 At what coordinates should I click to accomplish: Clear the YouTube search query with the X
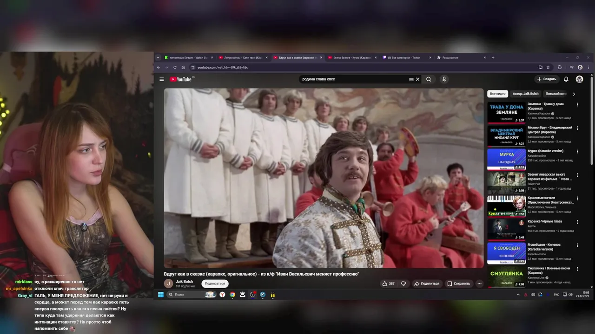pos(417,79)
